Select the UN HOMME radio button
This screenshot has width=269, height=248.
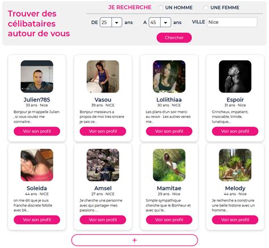[x=161, y=7]
